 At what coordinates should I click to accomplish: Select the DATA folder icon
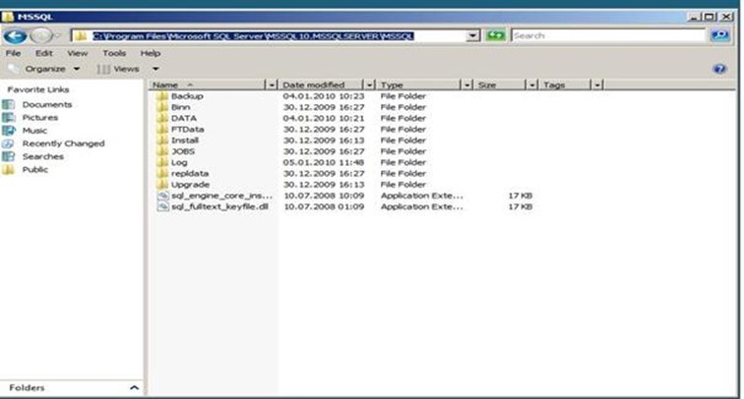pyautogui.click(x=162, y=118)
